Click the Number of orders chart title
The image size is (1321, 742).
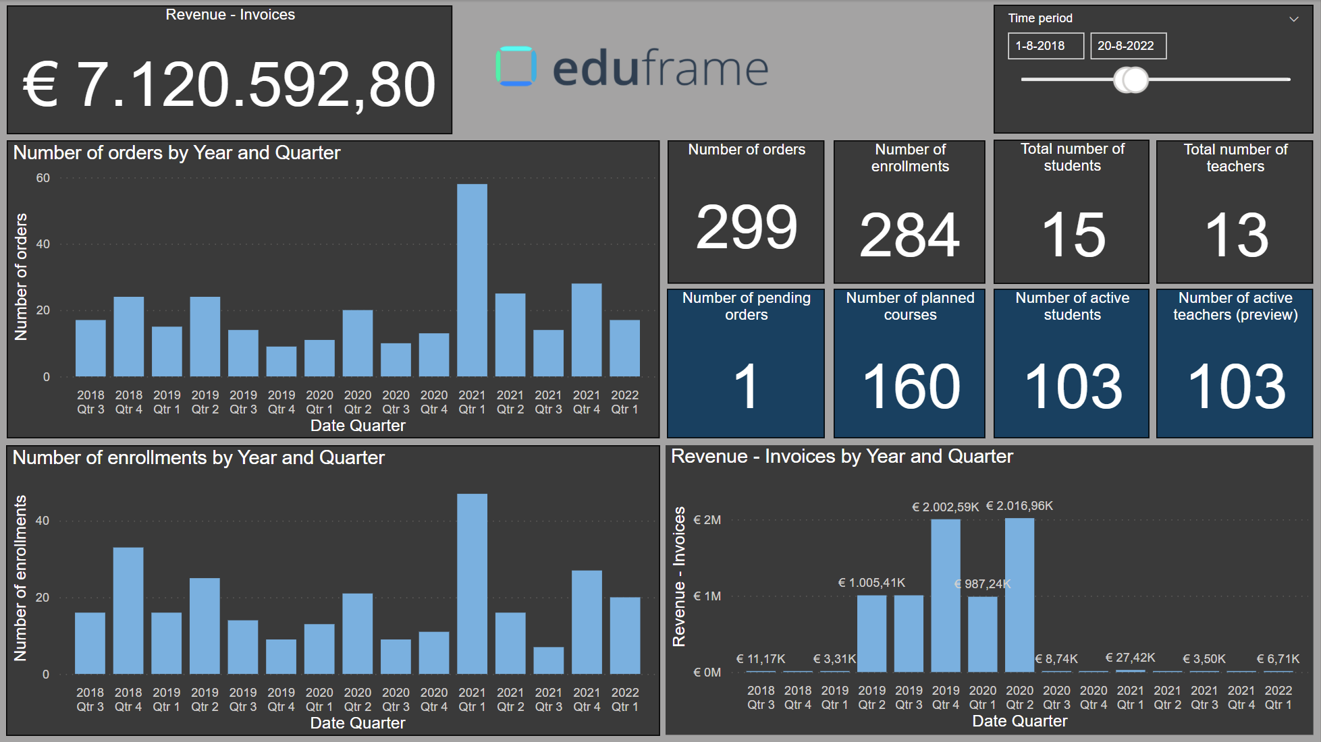pyautogui.click(x=177, y=153)
